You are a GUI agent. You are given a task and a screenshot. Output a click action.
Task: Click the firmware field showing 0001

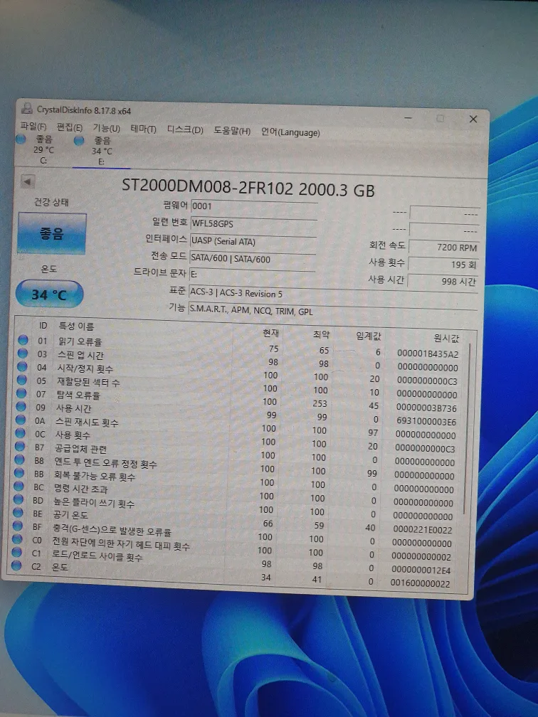(x=254, y=206)
